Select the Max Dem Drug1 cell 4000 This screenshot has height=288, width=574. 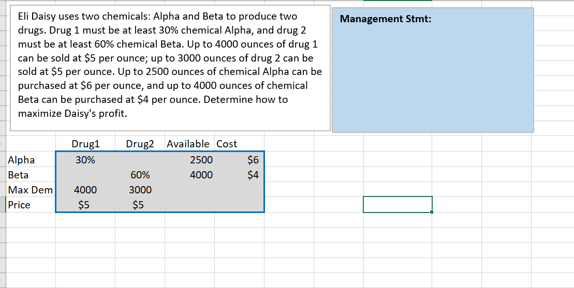click(x=85, y=190)
